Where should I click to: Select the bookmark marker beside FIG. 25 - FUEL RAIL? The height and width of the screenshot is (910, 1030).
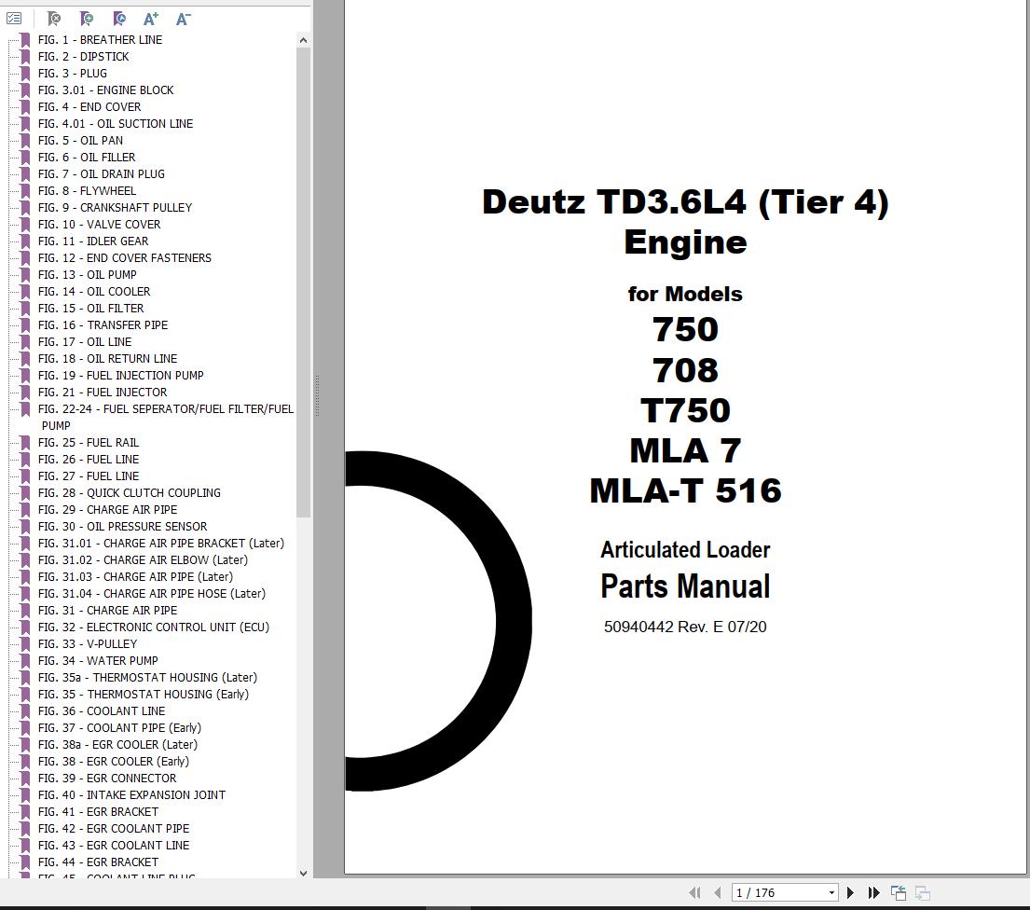tap(24, 442)
